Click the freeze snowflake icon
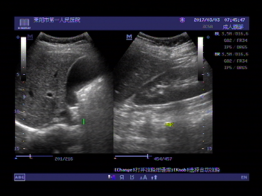Screen dimensions: 262x196 pos(182,20)
